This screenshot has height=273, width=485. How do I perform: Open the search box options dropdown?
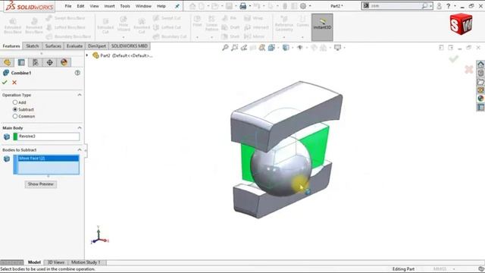coord(430,6)
